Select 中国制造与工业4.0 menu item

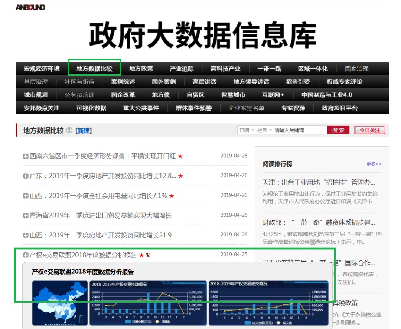(x=327, y=95)
